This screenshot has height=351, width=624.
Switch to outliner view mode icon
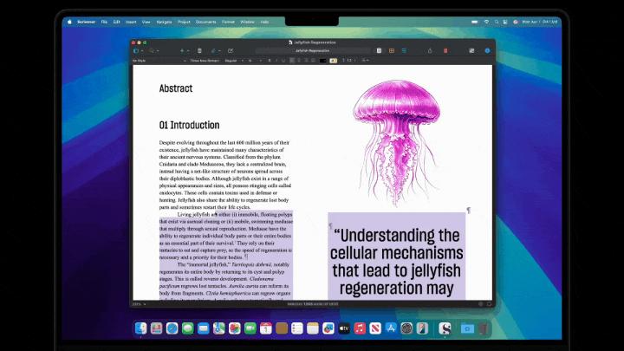tap(402, 51)
